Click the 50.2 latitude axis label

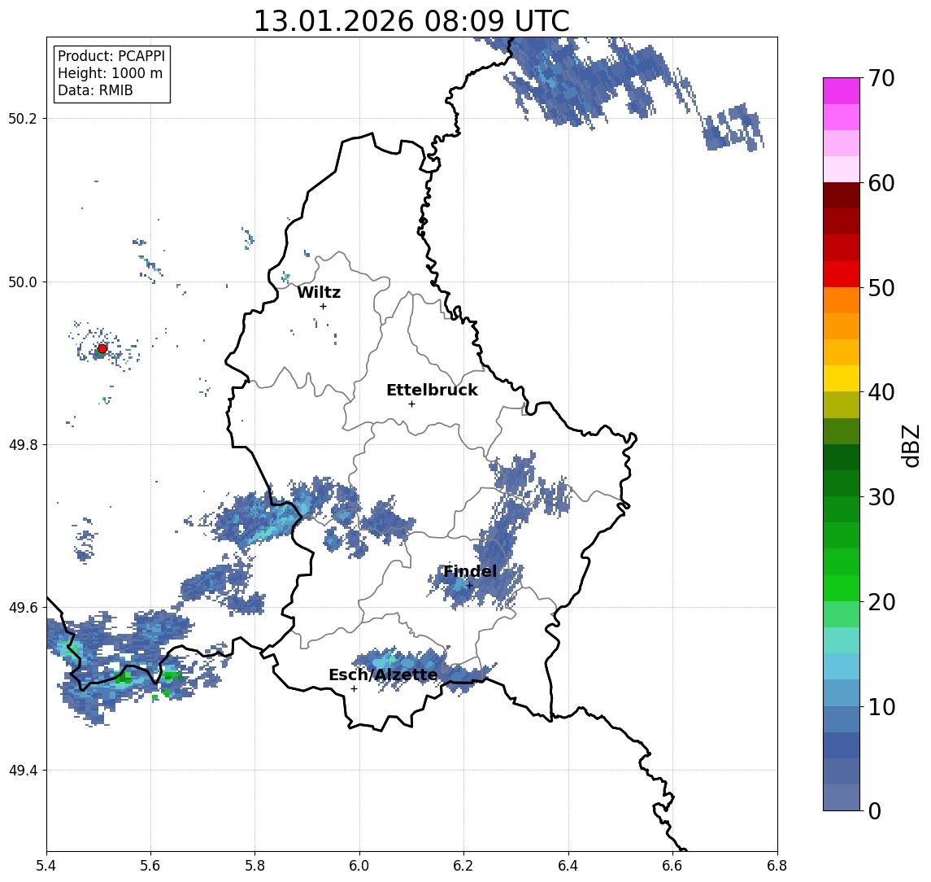[x=22, y=118]
